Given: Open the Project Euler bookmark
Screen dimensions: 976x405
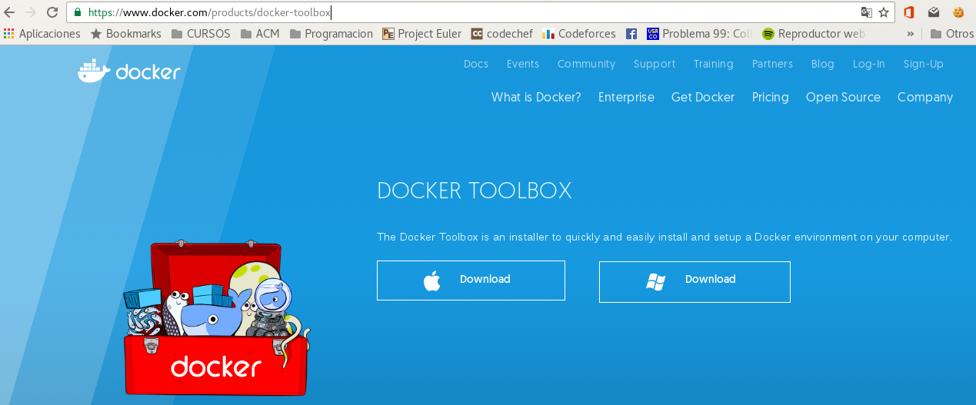Looking at the screenshot, I should click(422, 34).
